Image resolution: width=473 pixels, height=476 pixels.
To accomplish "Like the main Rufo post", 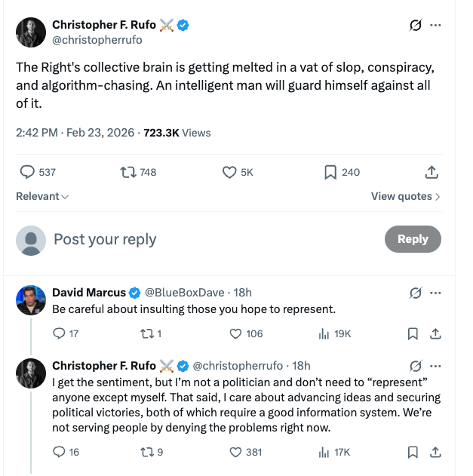I will (x=230, y=172).
